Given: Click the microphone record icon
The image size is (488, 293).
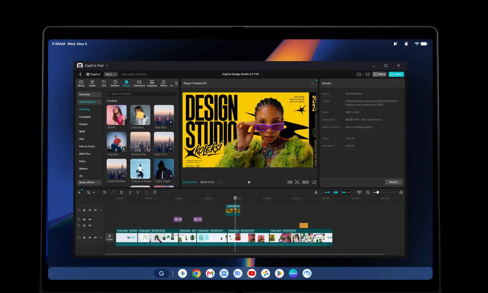Looking at the screenshot, I should (316, 192).
